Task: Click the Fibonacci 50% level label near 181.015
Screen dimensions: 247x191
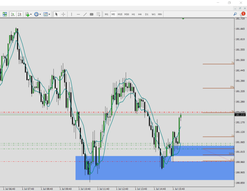Action: point(231,154)
